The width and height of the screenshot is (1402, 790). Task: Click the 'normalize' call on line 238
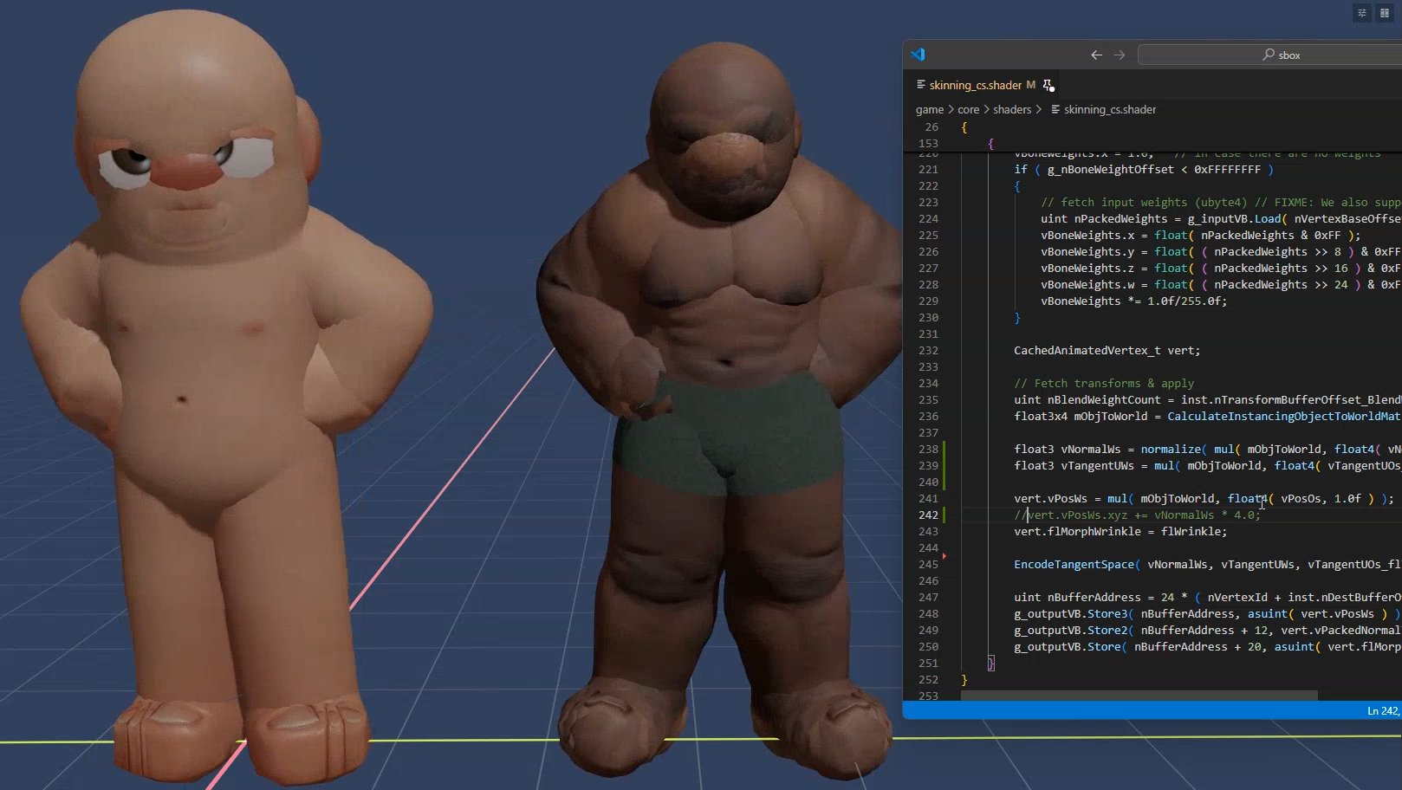click(x=1171, y=449)
